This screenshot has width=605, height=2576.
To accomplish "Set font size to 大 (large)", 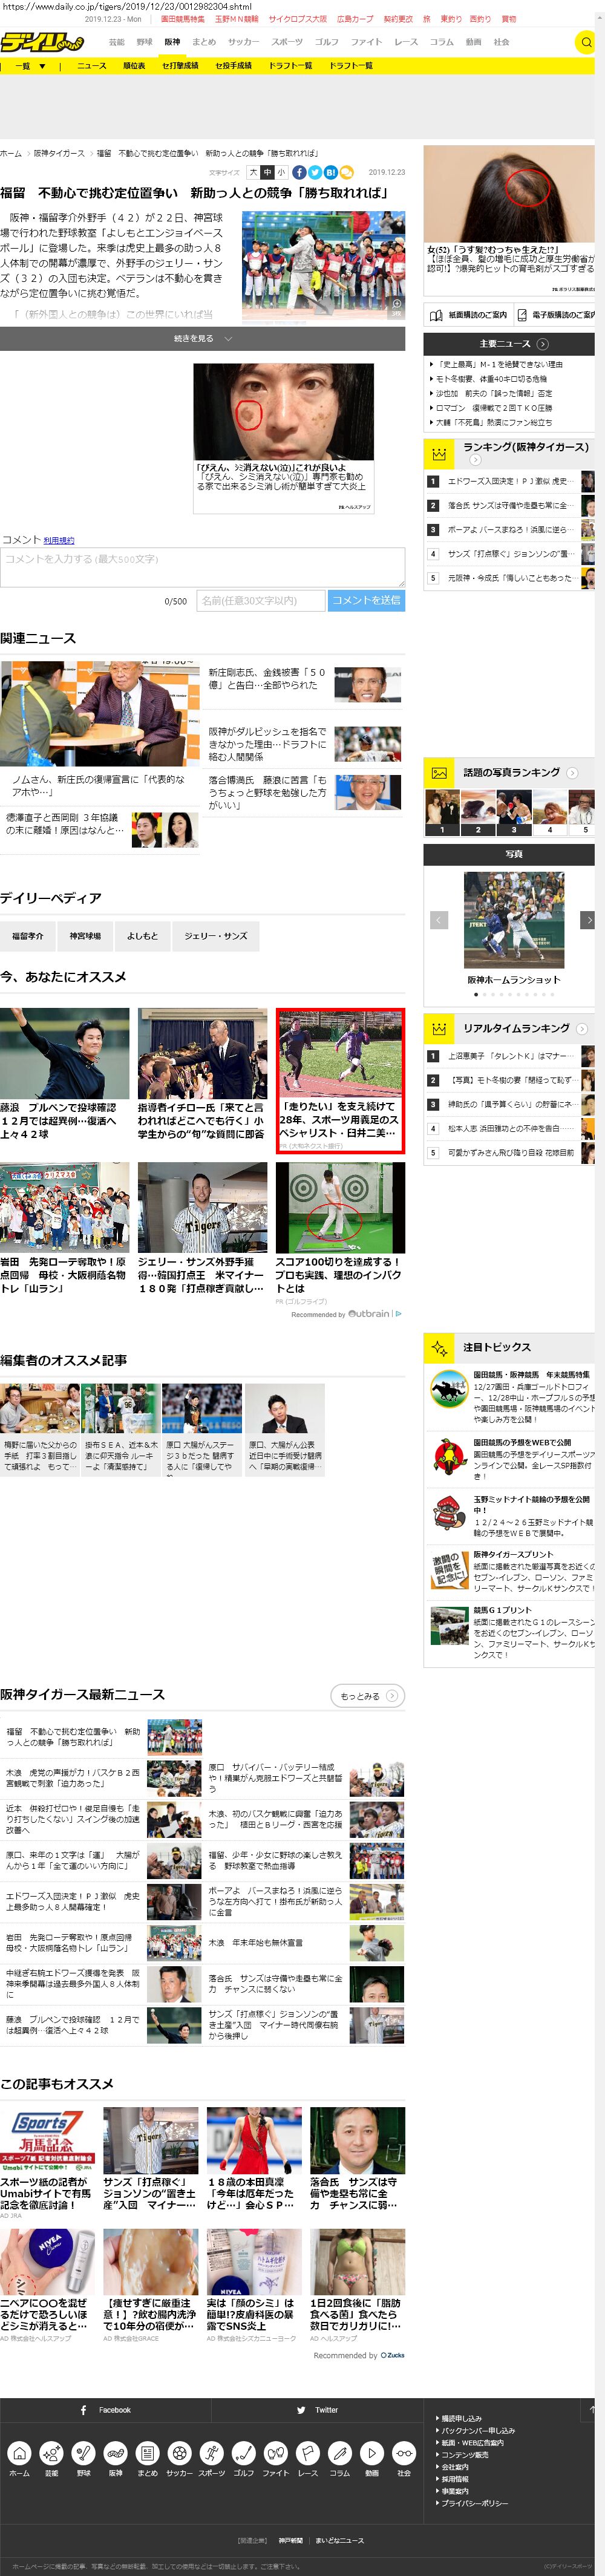I will click(x=253, y=172).
